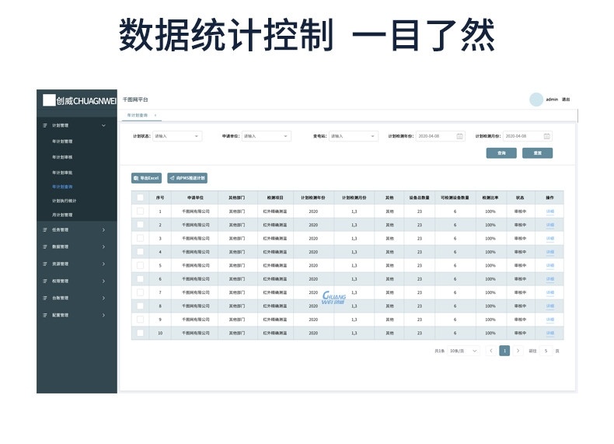
Task: Check the checkbox in row 10
Action: [x=140, y=333]
